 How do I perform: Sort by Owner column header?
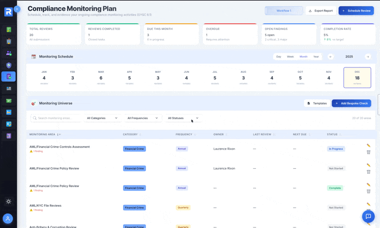click(x=220, y=134)
